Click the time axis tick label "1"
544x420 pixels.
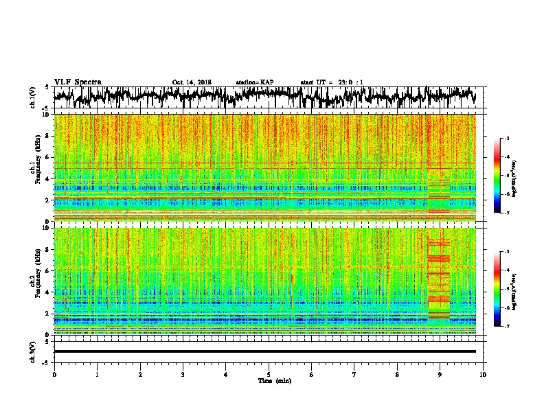coord(97,375)
